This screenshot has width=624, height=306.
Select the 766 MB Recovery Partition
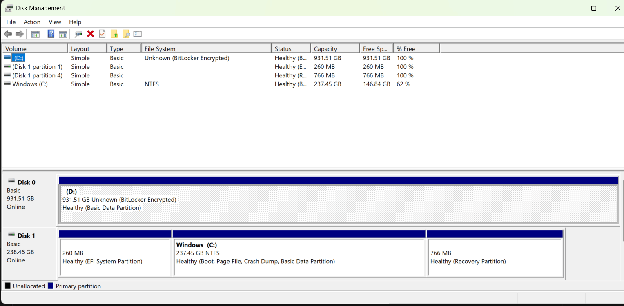pos(495,257)
